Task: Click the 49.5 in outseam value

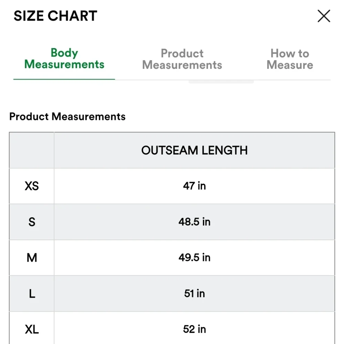Action: 194,258
